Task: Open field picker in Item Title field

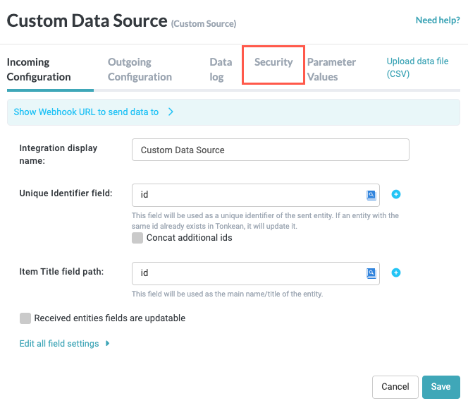Action: [x=371, y=273]
